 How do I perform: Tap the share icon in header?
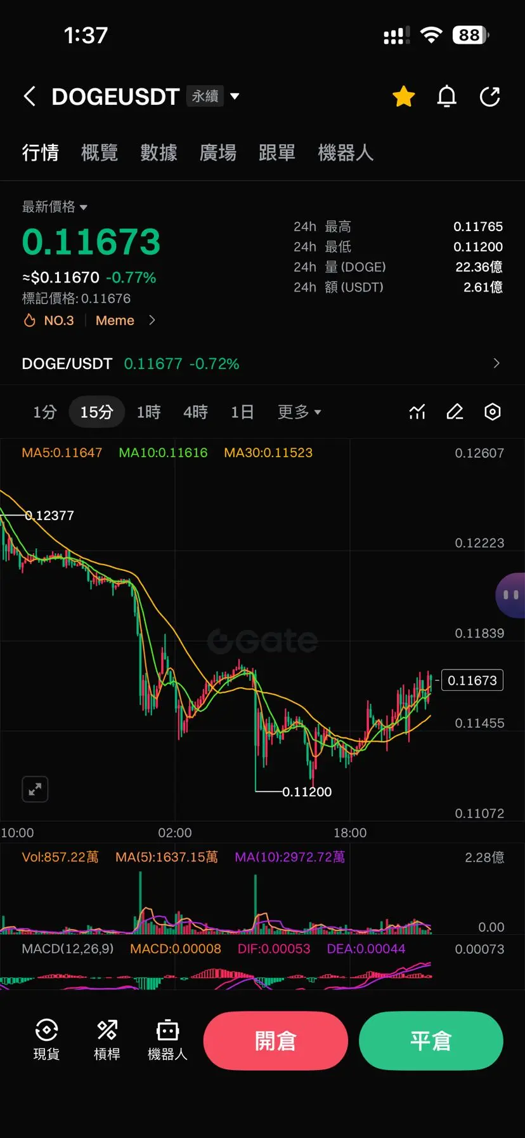click(x=490, y=97)
